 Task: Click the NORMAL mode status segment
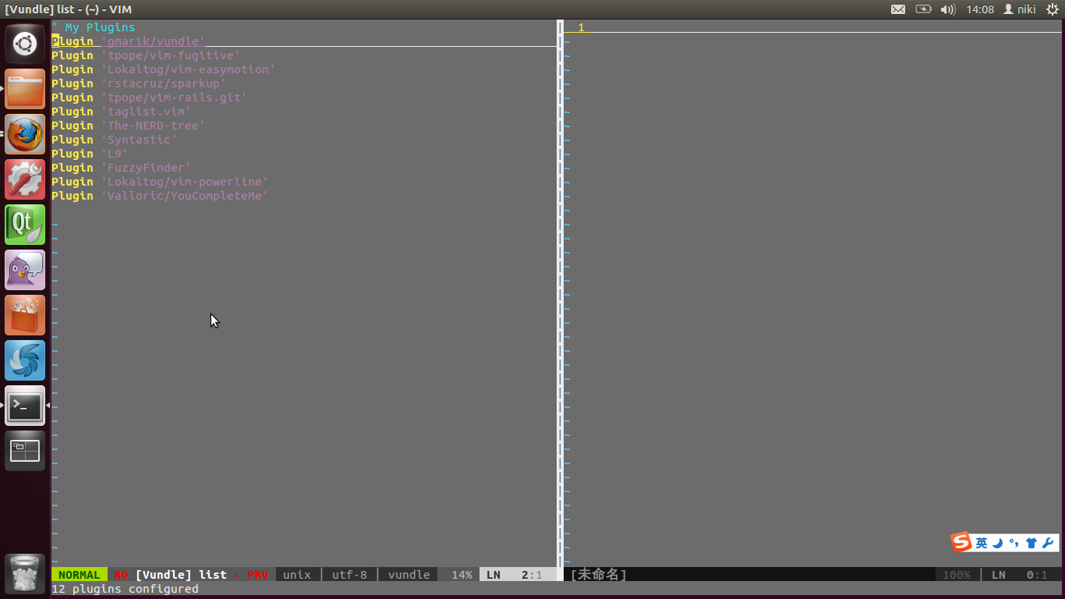(80, 575)
